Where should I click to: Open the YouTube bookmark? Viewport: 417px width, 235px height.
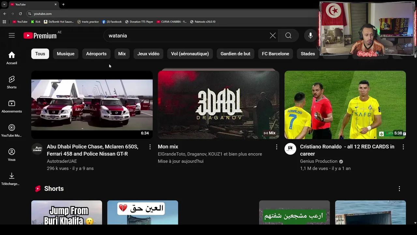pos(20,22)
